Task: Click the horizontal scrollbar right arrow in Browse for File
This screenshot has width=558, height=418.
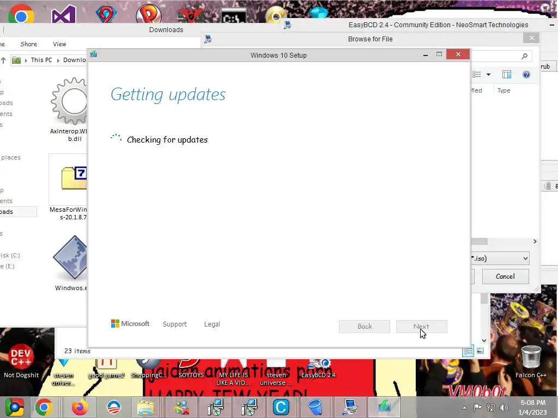Action: coord(535,241)
